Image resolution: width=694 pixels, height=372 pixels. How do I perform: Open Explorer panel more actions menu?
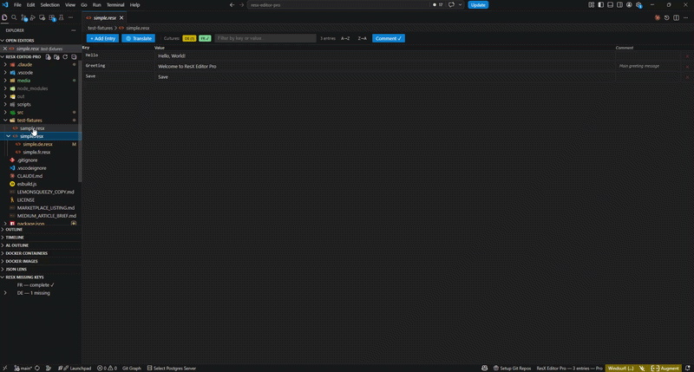pos(74,30)
